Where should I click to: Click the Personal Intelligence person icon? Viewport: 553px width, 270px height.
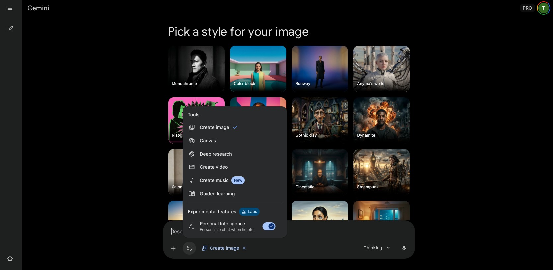(x=192, y=227)
